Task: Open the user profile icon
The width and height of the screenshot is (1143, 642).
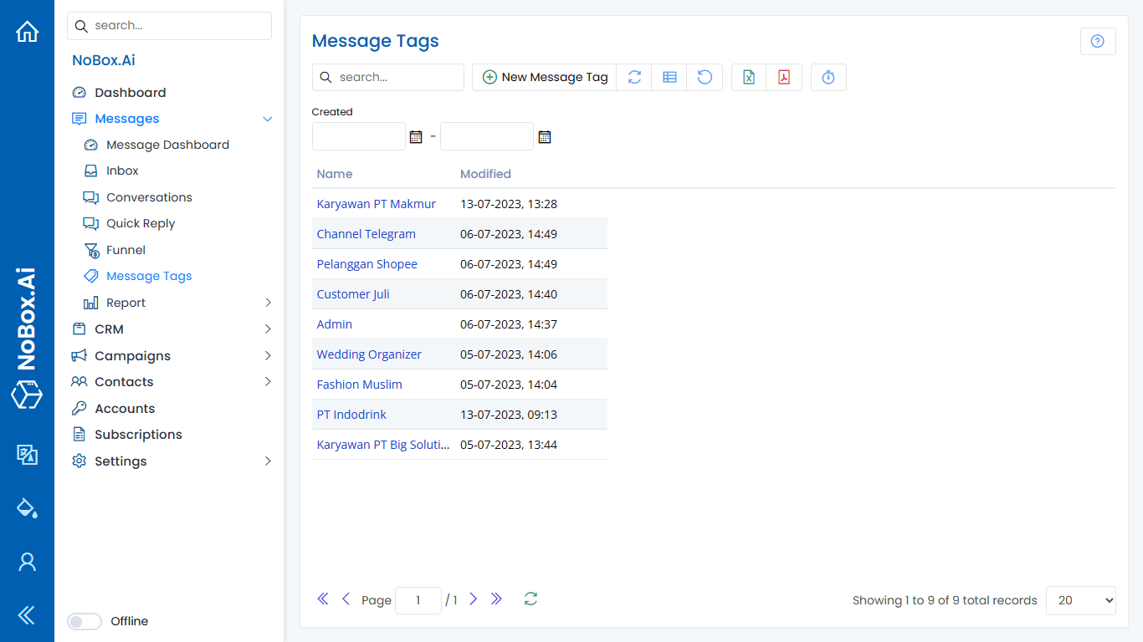Action: pos(27,562)
